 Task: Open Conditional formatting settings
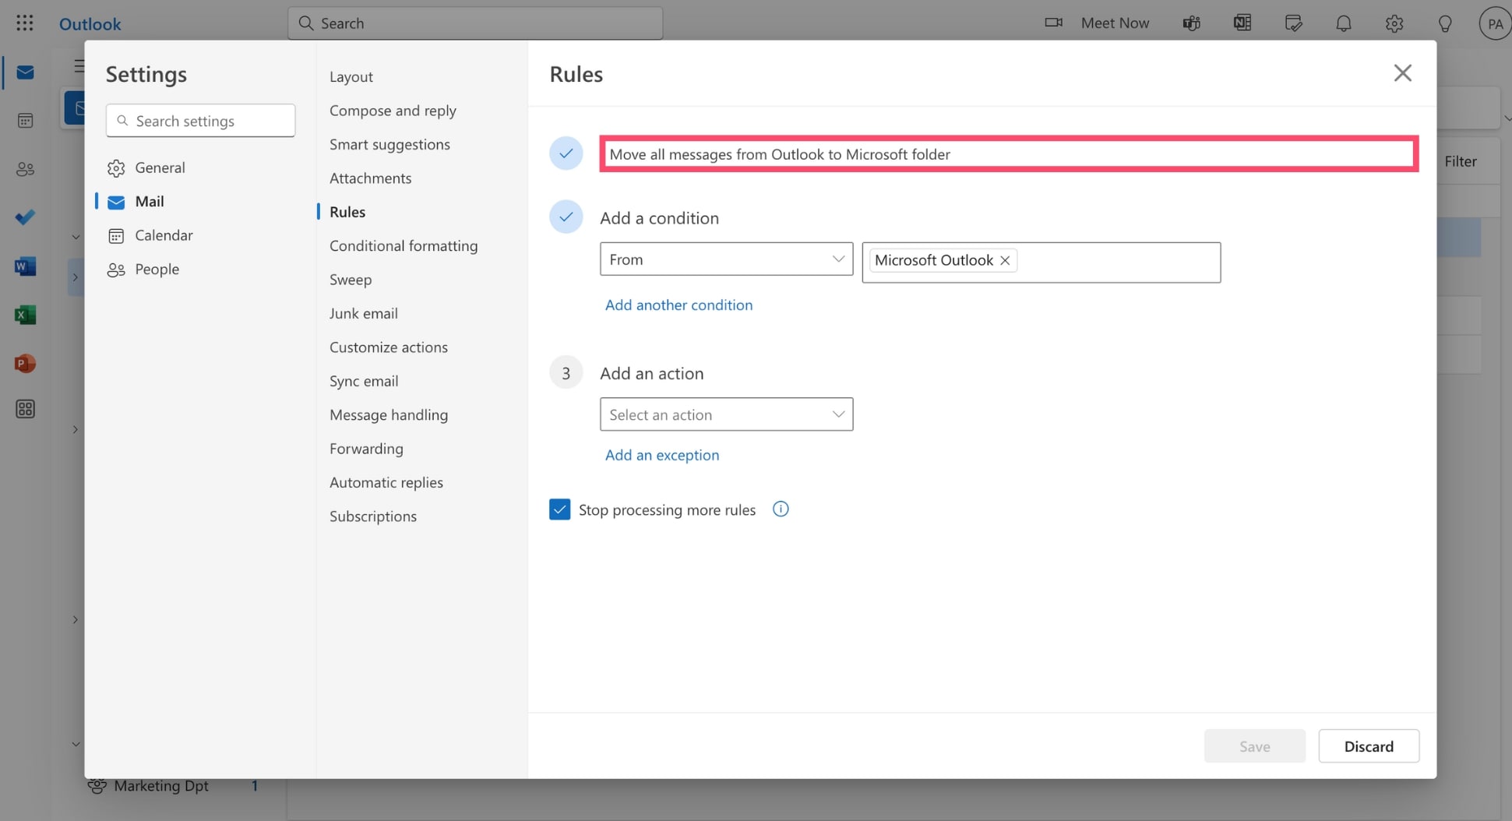pyautogui.click(x=404, y=246)
